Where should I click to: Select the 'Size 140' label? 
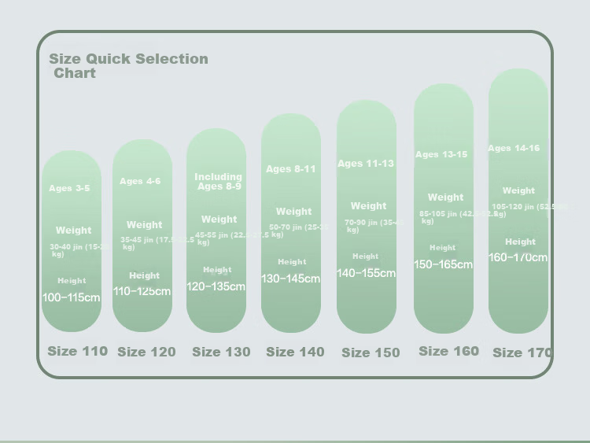(x=295, y=352)
